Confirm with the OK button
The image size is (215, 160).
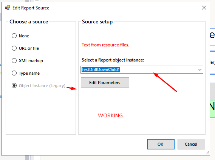click(161, 144)
